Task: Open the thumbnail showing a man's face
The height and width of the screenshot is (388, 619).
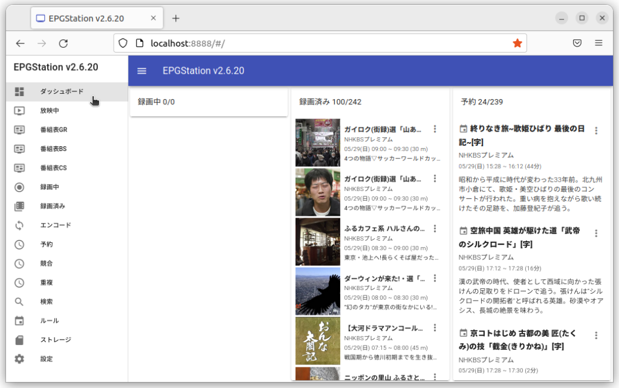Action: click(x=318, y=192)
